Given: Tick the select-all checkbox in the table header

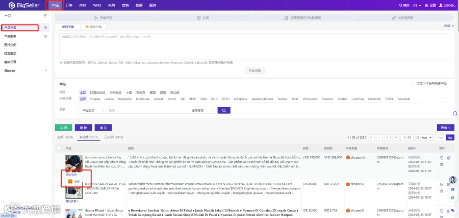Looking at the screenshot, I should tap(59, 148).
